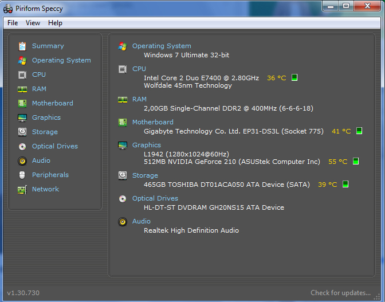Viewport: 385px width, 302px height.
Task: Click the Operating System Windows flag icon in sidebar
Action: [x=22, y=60]
